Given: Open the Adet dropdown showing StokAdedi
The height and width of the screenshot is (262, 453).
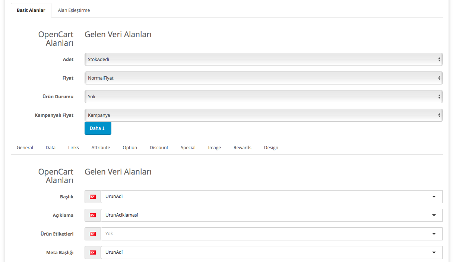Looking at the screenshot, I should (263, 59).
